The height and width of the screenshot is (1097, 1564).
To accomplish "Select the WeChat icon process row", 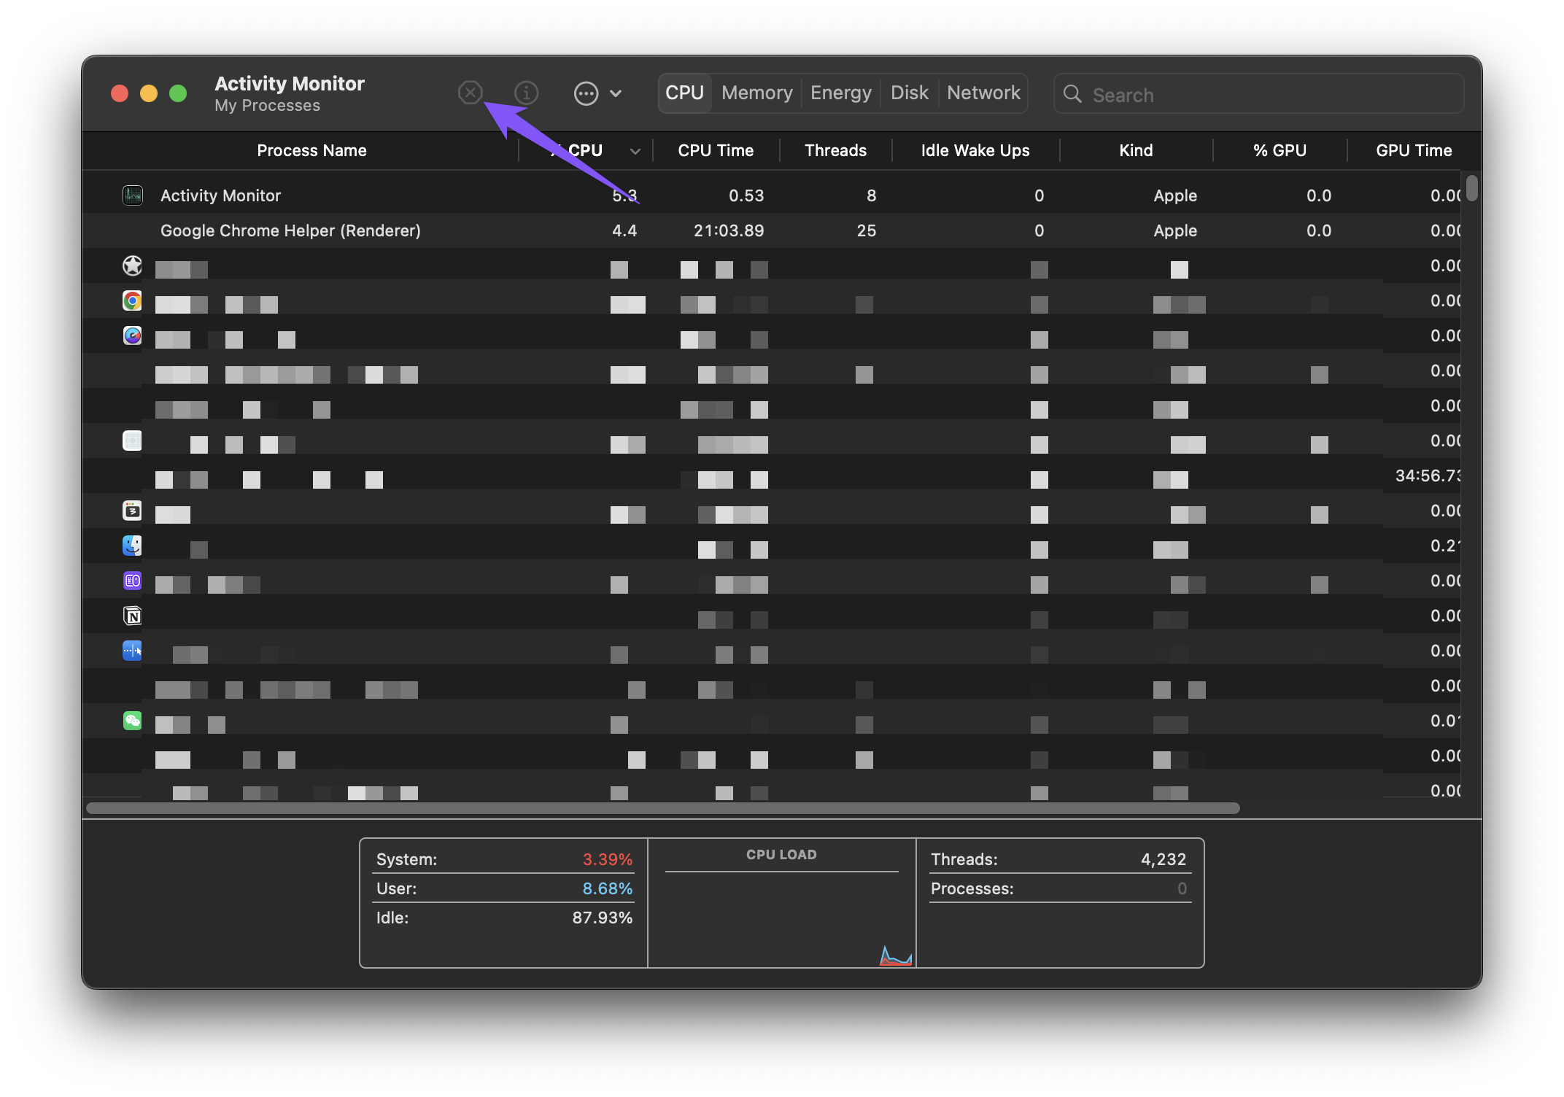I will point(132,721).
